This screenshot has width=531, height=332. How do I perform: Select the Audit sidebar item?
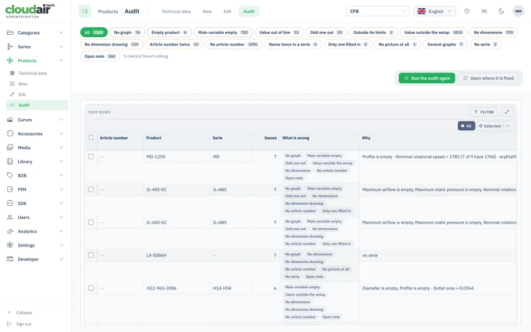pyautogui.click(x=37, y=105)
